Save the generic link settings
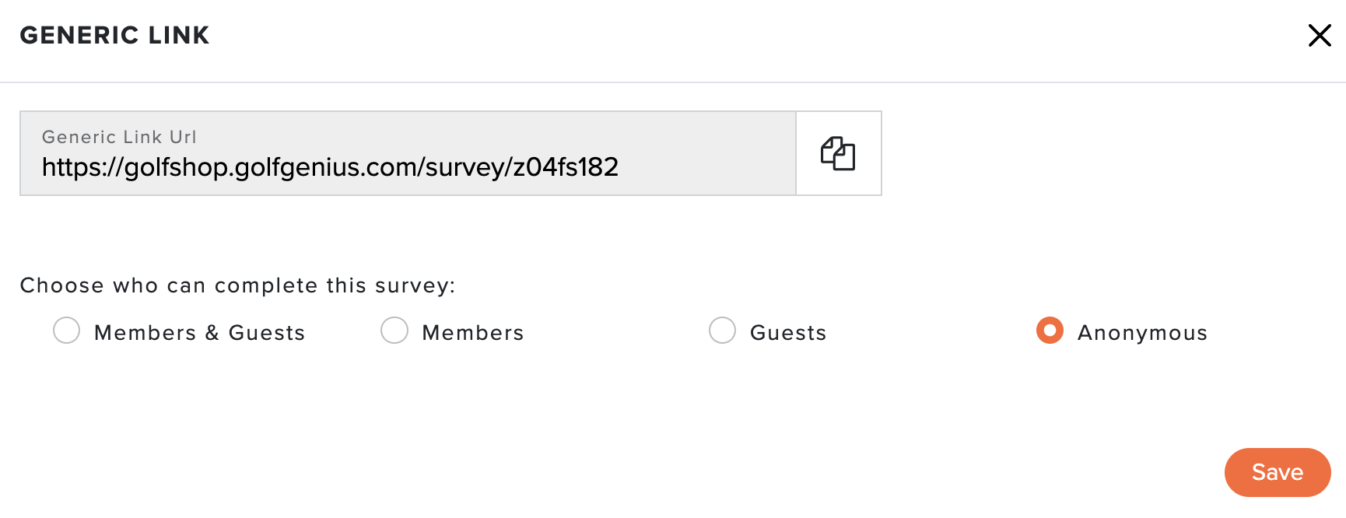Image resolution: width=1346 pixels, height=518 pixels. pyautogui.click(x=1278, y=472)
